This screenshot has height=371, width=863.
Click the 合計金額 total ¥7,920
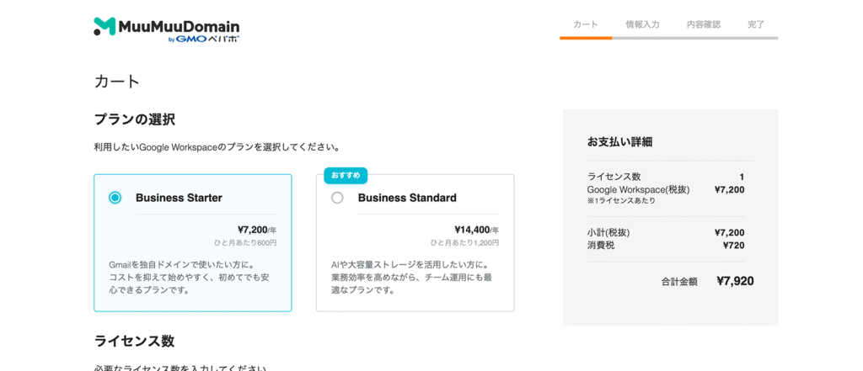735,281
